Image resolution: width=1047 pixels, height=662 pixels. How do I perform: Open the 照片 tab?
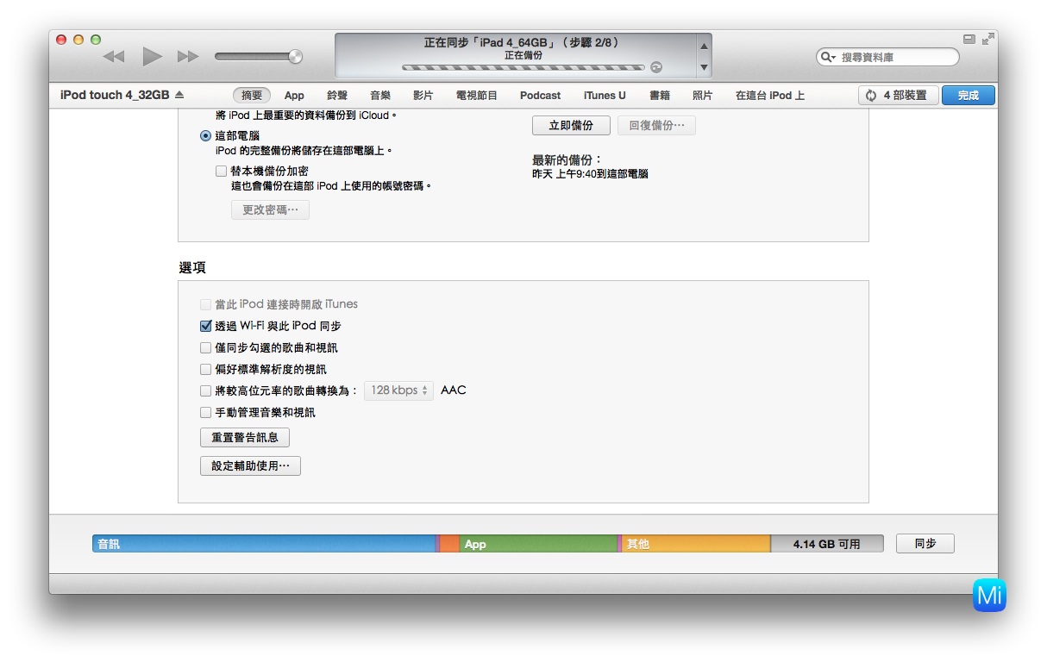tap(703, 96)
